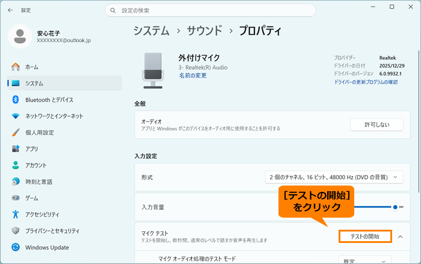This screenshot has height=264, width=421.
Task: Collapse the マイク テスト section chevron
Action: [401, 237]
